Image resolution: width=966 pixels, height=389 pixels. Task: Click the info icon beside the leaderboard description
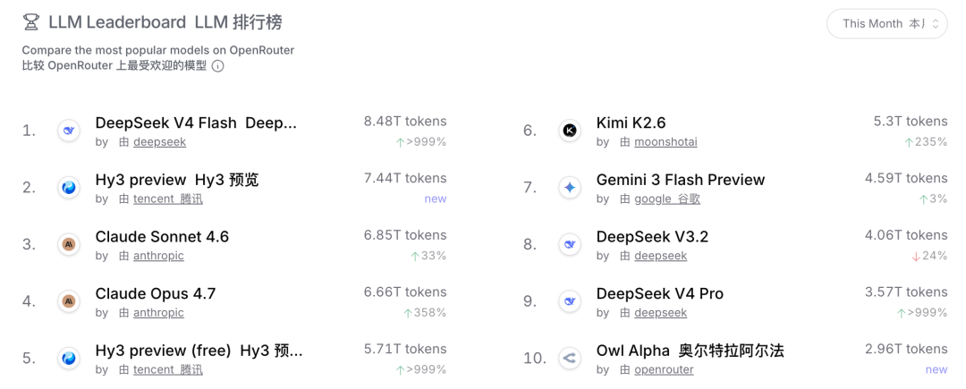[x=217, y=66]
